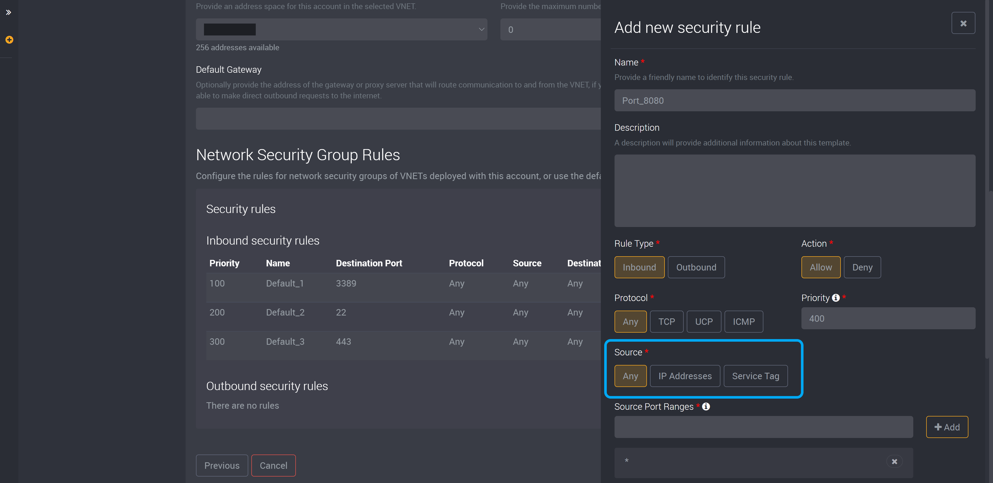Select Inbound rule type
Screen dimensions: 993x483
(639, 267)
